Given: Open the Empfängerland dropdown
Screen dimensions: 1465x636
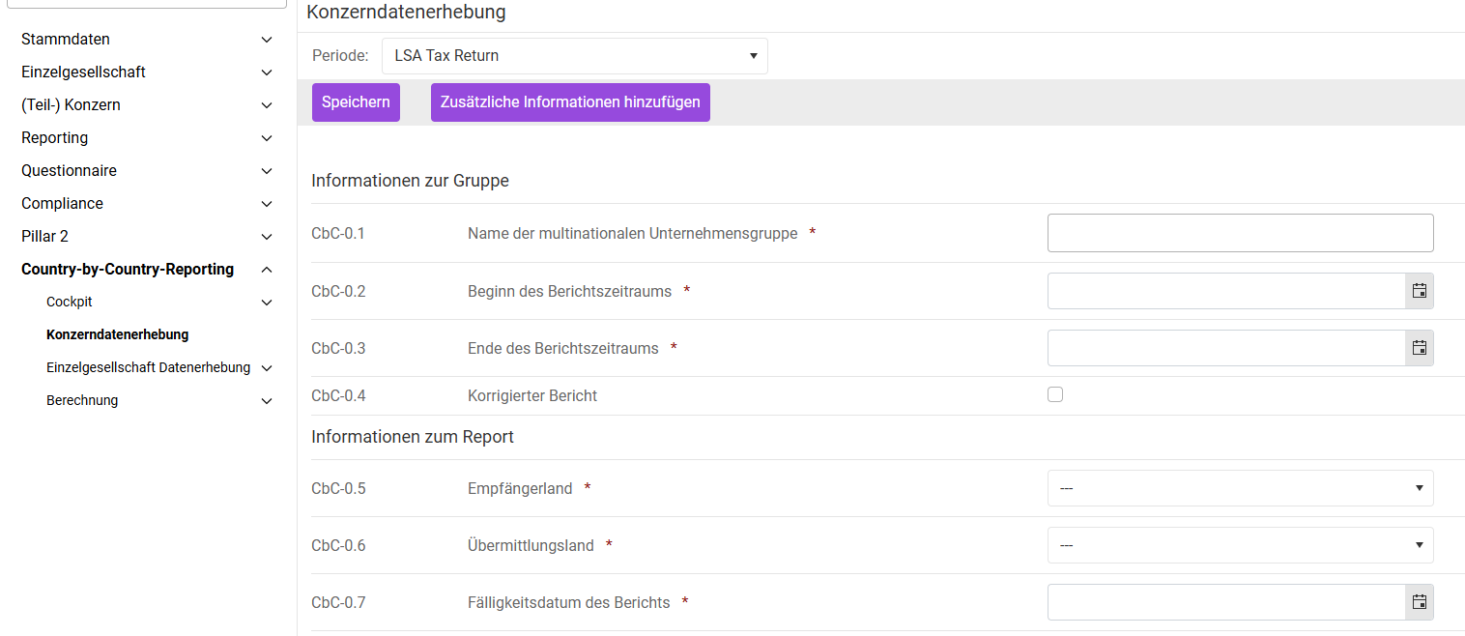Looking at the screenshot, I should [1240, 488].
